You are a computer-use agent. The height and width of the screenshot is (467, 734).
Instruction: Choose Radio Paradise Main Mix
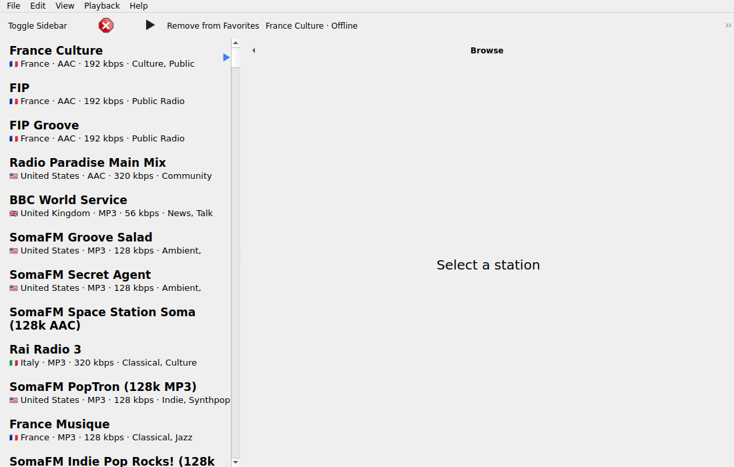coord(115,169)
